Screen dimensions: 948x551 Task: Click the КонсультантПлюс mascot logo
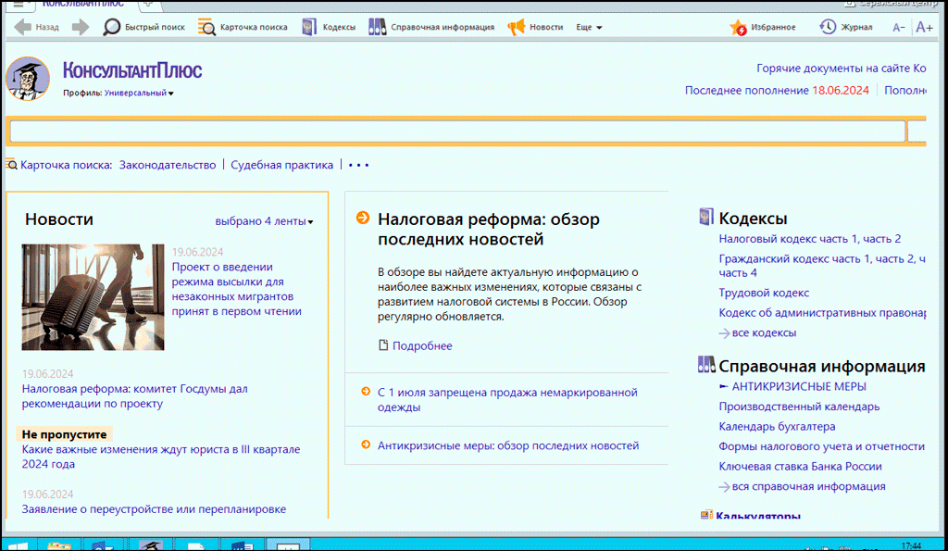click(28, 79)
